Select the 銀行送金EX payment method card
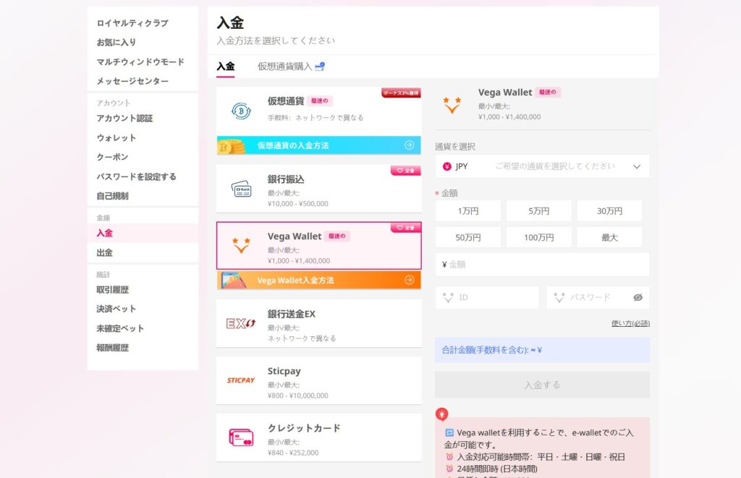 coord(319,323)
